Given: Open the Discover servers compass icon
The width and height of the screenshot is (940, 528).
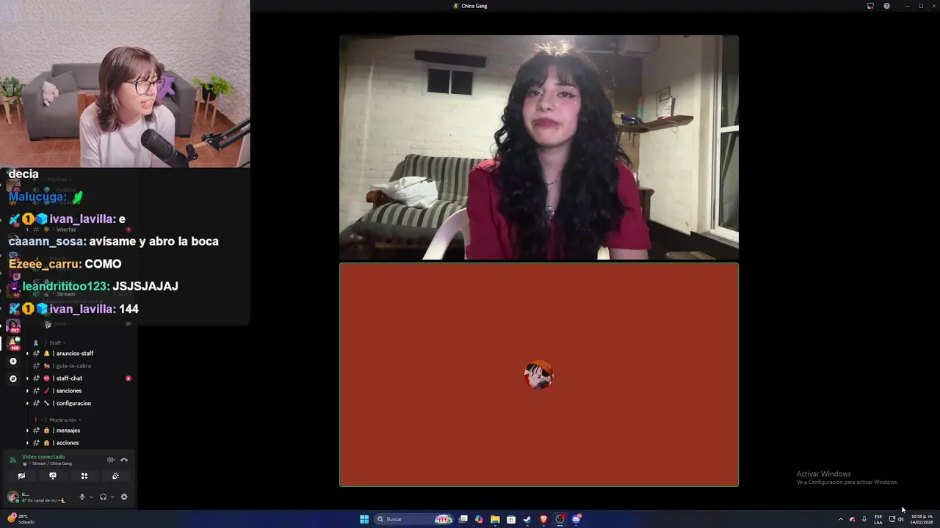Looking at the screenshot, I should point(12,378).
